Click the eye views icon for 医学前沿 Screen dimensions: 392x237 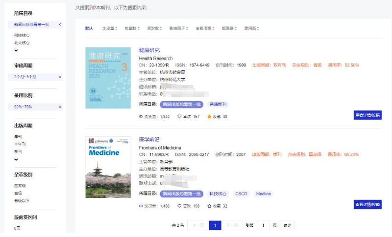point(141,206)
